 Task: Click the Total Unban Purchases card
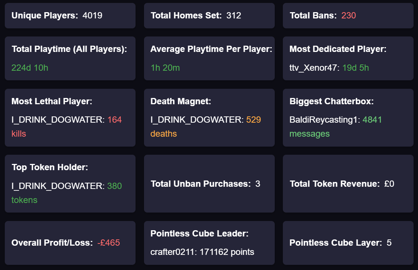209,183
